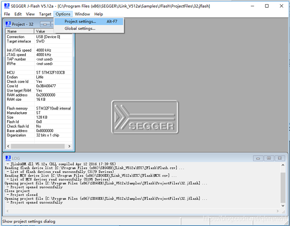Screen dimensions: 290x226
Task: Click the 0x8000000 base address value
Action: point(45,131)
